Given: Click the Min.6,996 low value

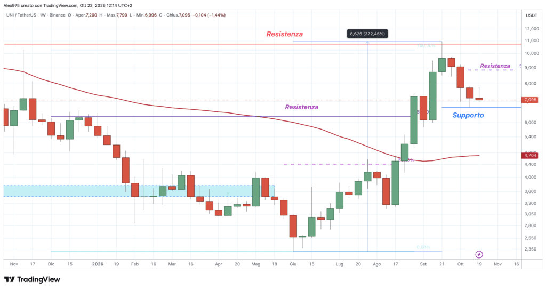Looking at the screenshot, I should click(x=146, y=15).
